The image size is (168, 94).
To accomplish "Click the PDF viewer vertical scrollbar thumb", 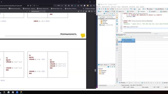I will pyautogui.click(x=95, y=70).
